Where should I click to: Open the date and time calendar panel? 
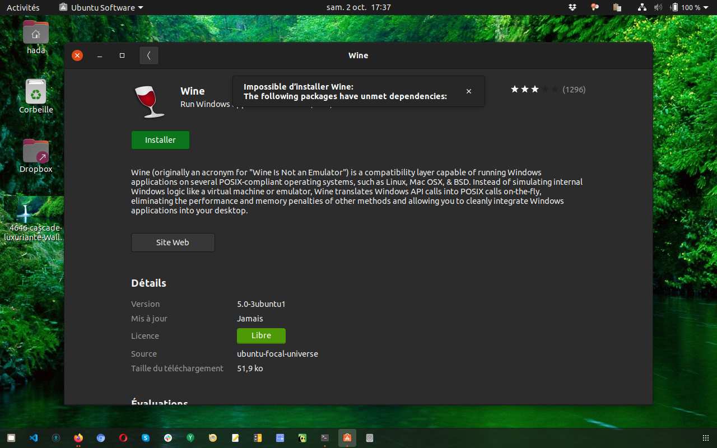(358, 7)
